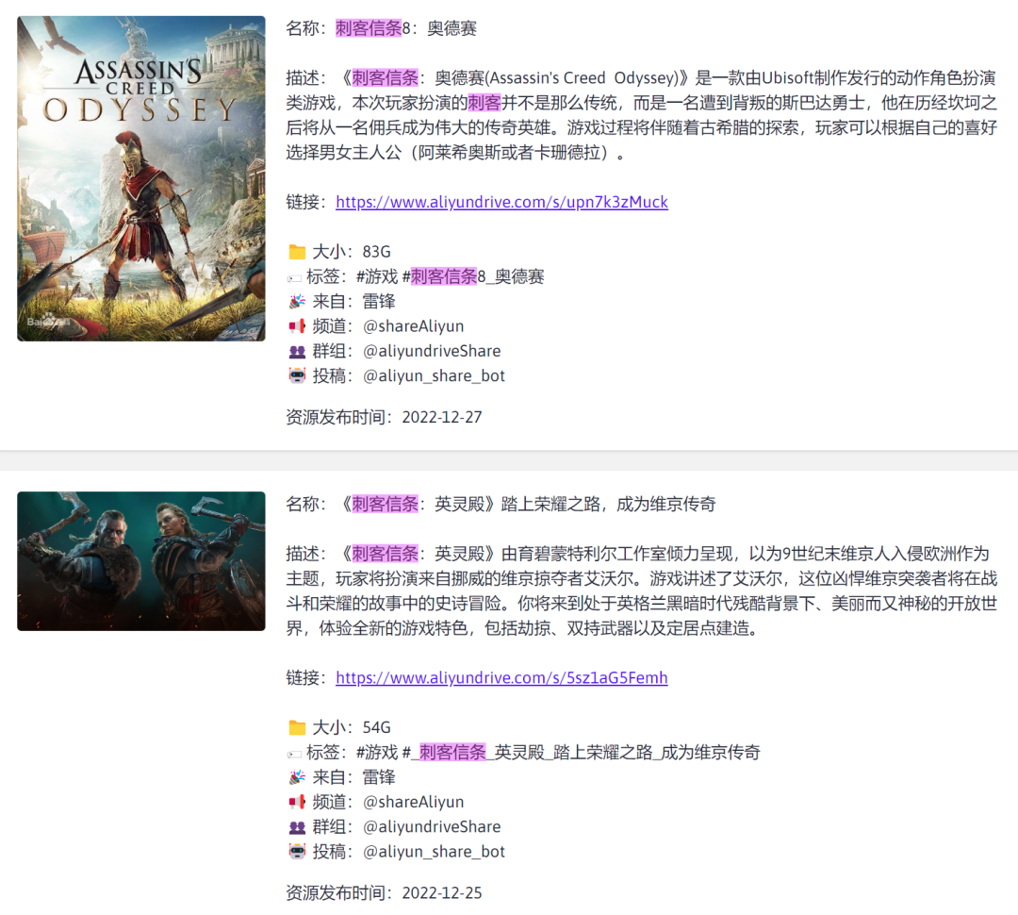Click the robot icon in Odyssey's 投稿 row
The width and height of the screenshot is (1018, 915).
click(x=297, y=376)
